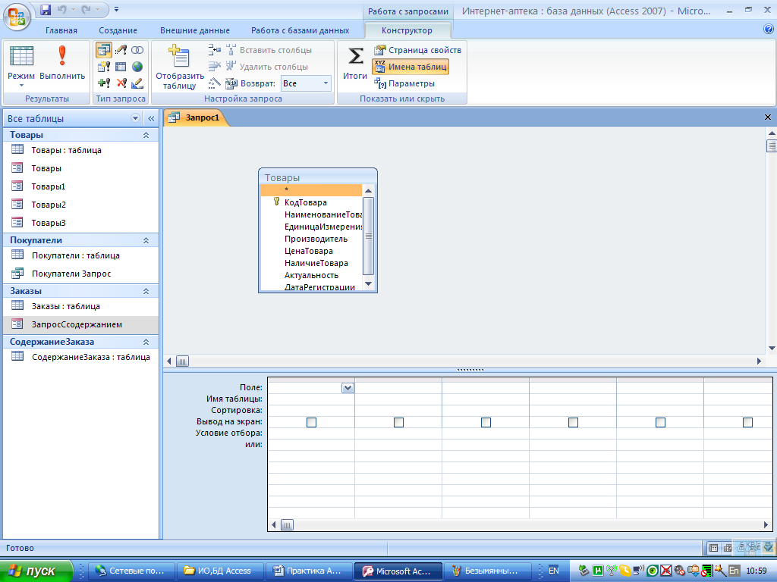This screenshot has width=777, height=582.
Task: Open the Главная ribbon tab
Action: [61, 30]
